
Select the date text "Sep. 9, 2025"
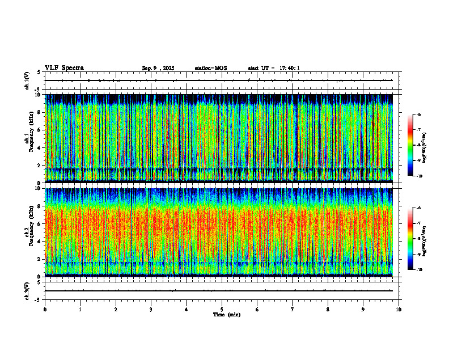click(158, 68)
